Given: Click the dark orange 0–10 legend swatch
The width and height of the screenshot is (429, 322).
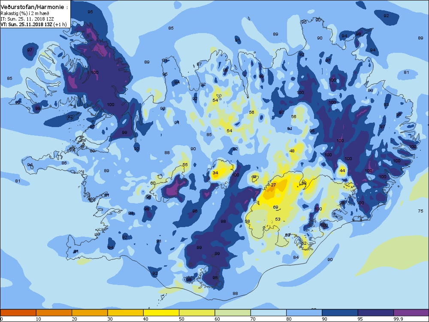Looking at the screenshot, I should 18,313.
